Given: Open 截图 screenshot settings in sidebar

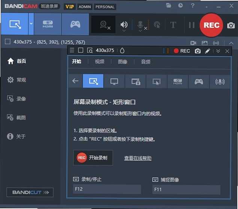Looking at the screenshot, I should click(x=16, y=117).
